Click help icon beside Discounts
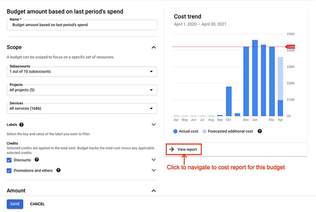 [x=37, y=160]
